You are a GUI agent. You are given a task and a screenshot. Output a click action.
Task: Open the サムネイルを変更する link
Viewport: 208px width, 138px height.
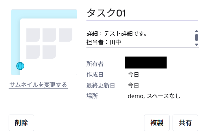tap(38, 85)
